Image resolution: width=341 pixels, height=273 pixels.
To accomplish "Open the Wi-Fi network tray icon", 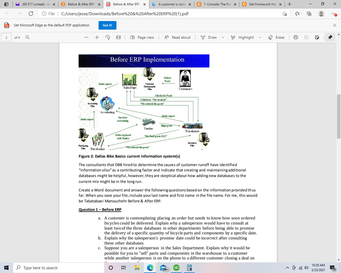I will pyautogui.click(x=301, y=268).
